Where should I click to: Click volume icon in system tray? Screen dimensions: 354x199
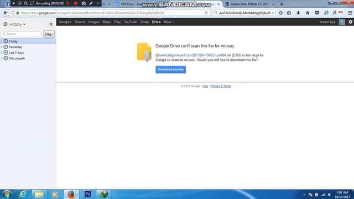(329, 195)
